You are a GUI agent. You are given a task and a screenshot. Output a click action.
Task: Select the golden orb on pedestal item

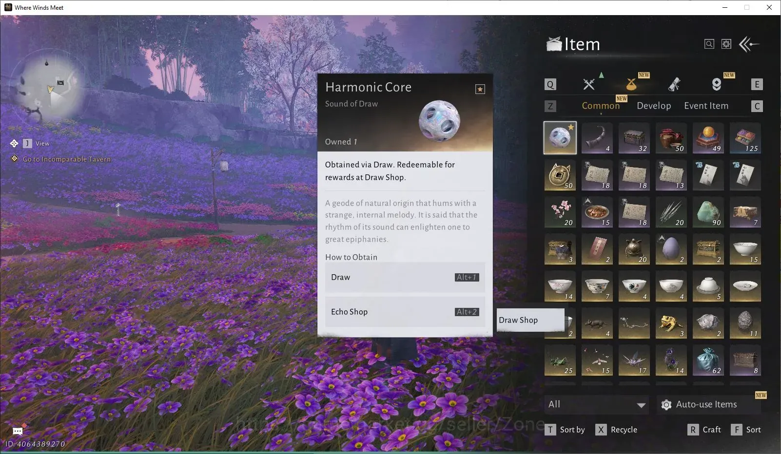(708, 138)
